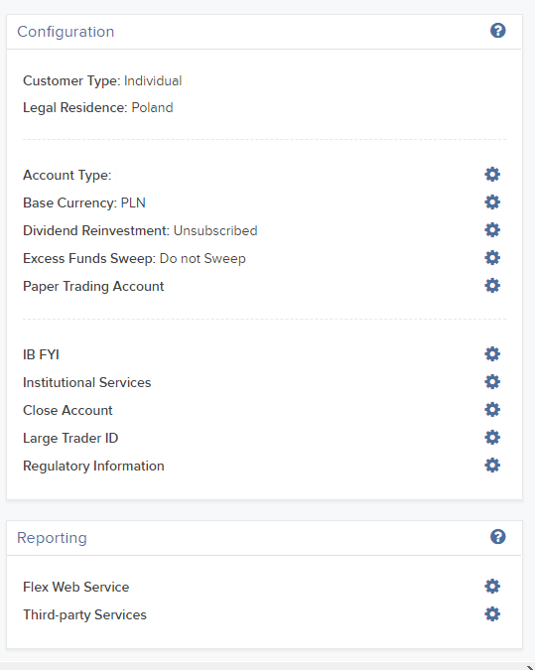
Task: Click the IB FYI configure gear
Action: pos(492,353)
